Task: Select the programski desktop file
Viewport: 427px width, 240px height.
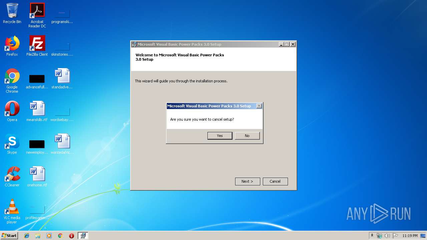Action: [x=62, y=15]
